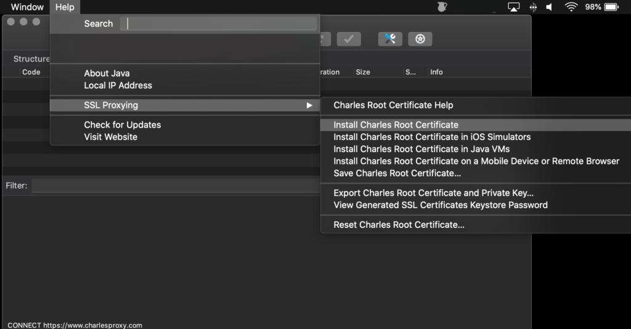Open the Tools wrench icon in toolbar
This screenshot has height=329, width=631.
pos(390,39)
